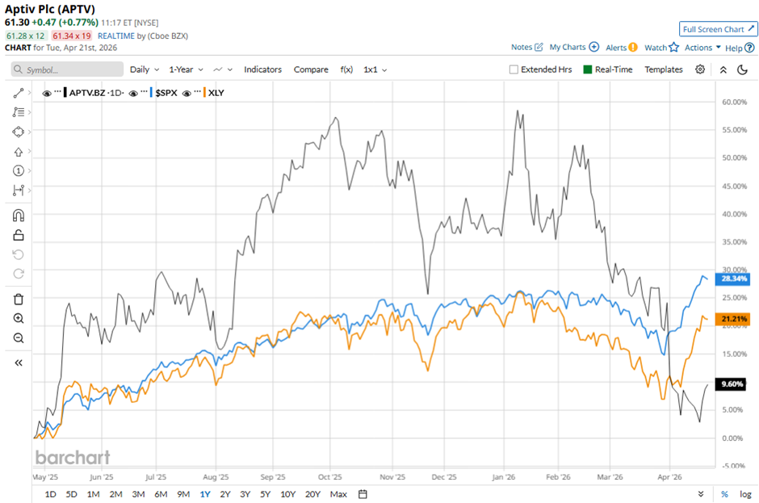Image resolution: width=759 pixels, height=503 pixels.
Task: Collapse the drawing tools sidebar
Action: (x=19, y=363)
